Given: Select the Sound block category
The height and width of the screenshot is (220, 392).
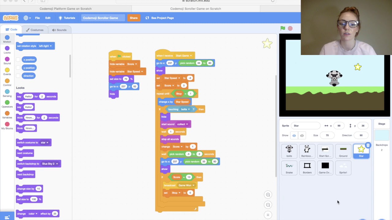Looking at the screenshot, I should (x=7, y=61).
